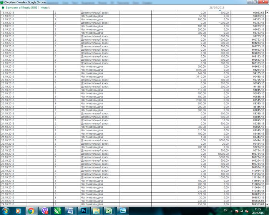The height and width of the screenshot is (215, 269).
Task: Select the balance 93414,15
Action: [x=259, y=141]
